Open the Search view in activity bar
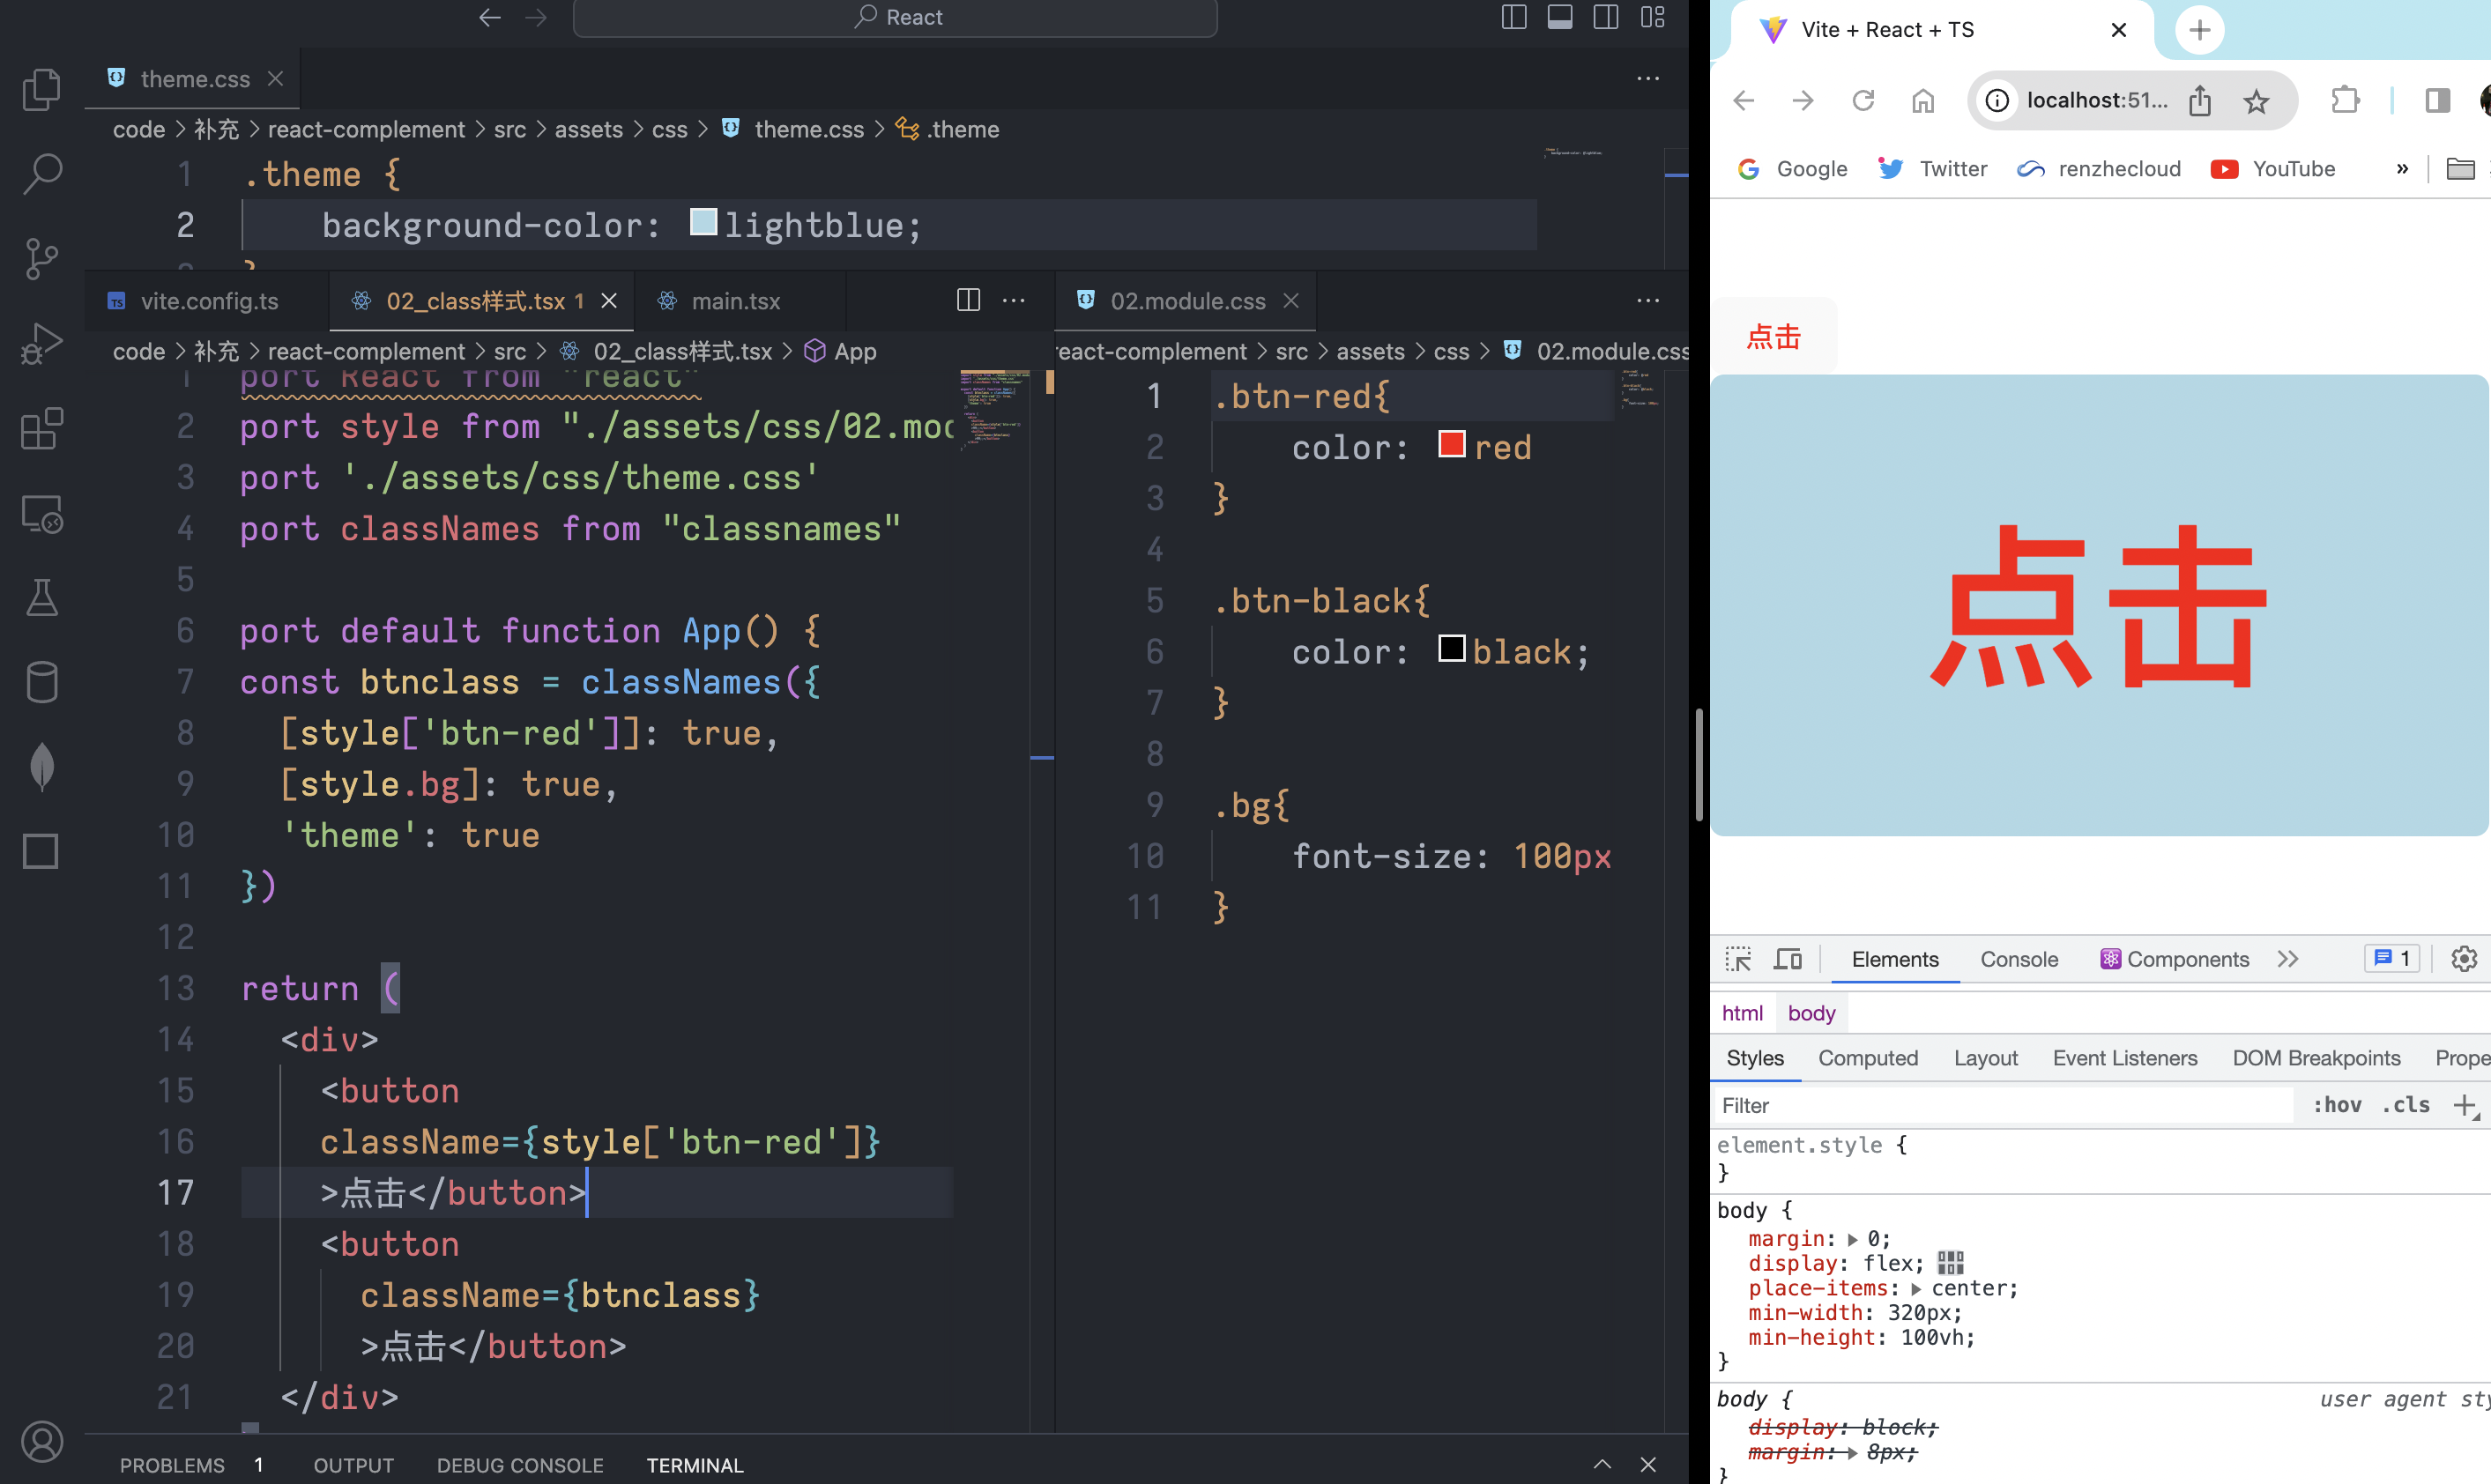 click(41, 173)
